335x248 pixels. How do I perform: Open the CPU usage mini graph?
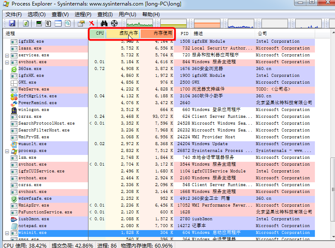[x=140, y=23]
